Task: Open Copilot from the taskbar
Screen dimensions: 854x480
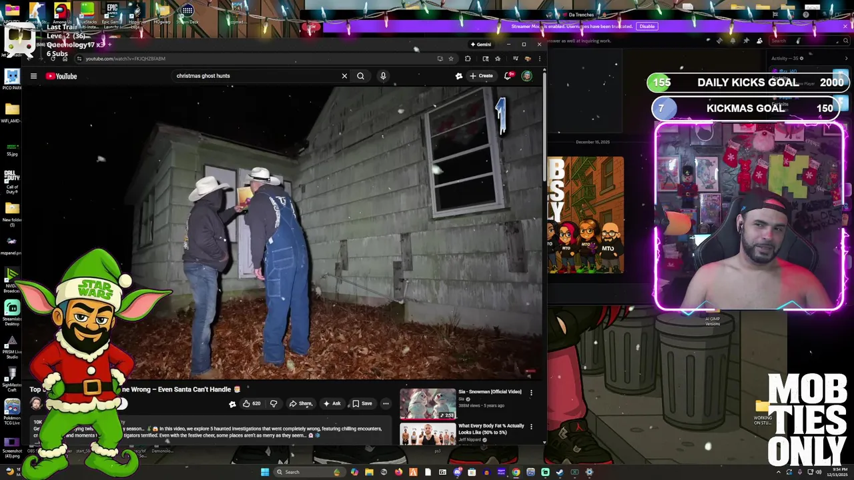Action: tap(354, 472)
